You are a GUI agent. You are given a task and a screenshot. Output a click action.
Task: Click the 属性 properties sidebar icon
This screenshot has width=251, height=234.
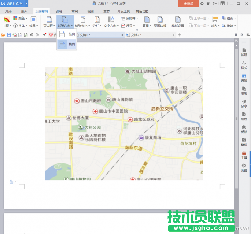point(244,116)
